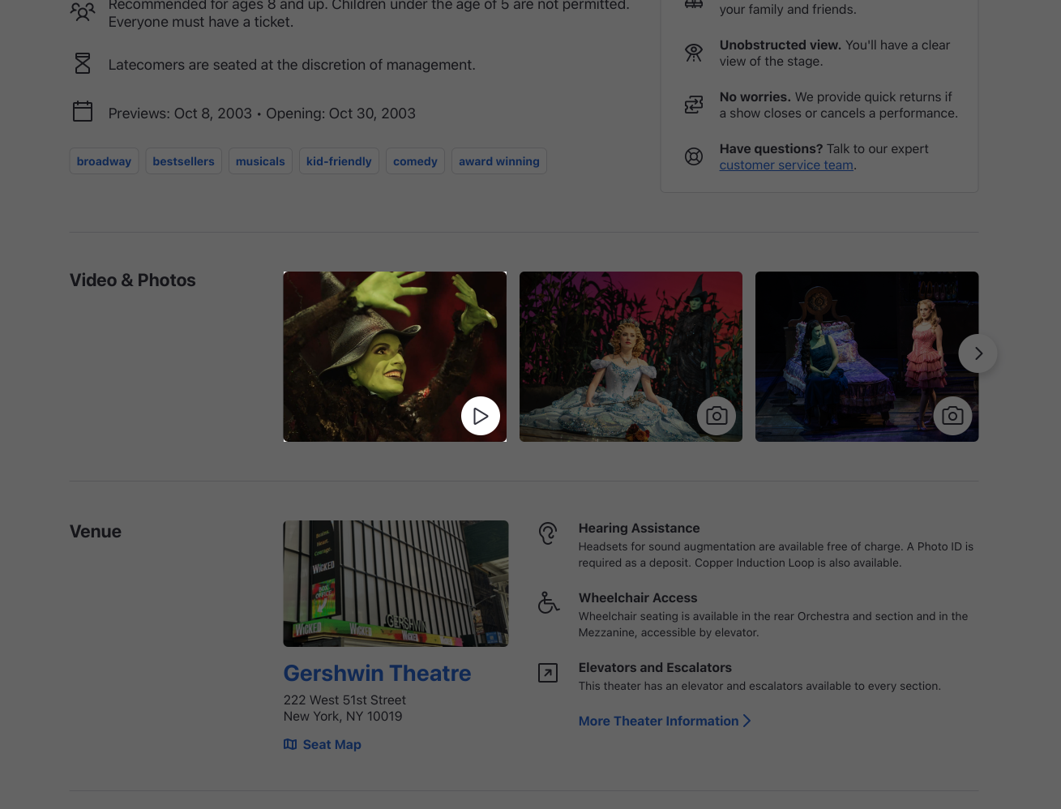This screenshot has height=809, width=1061.
Task: Open the customer service team link
Action: click(x=785, y=165)
